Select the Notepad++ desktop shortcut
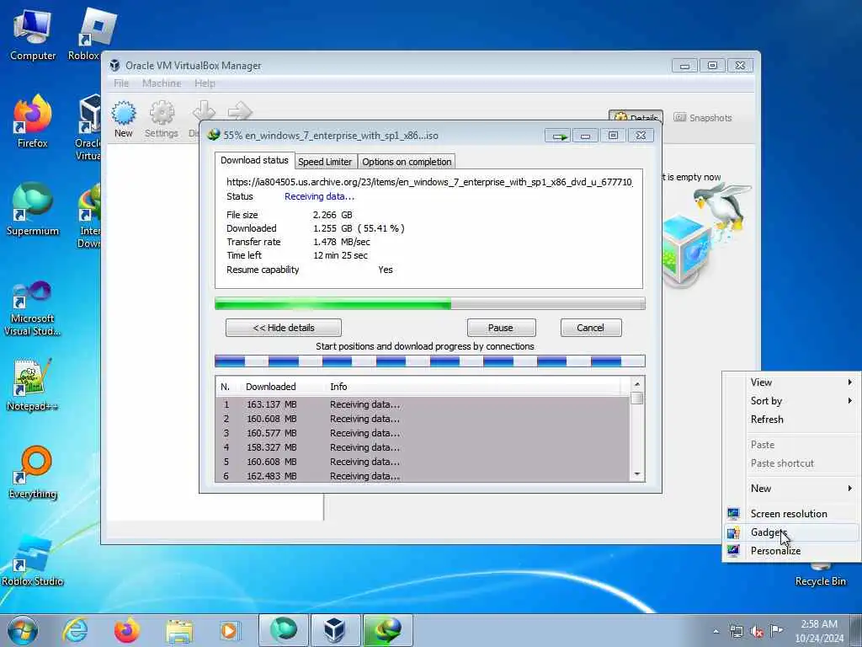Image resolution: width=862 pixels, height=647 pixels. [x=33, y=385]
